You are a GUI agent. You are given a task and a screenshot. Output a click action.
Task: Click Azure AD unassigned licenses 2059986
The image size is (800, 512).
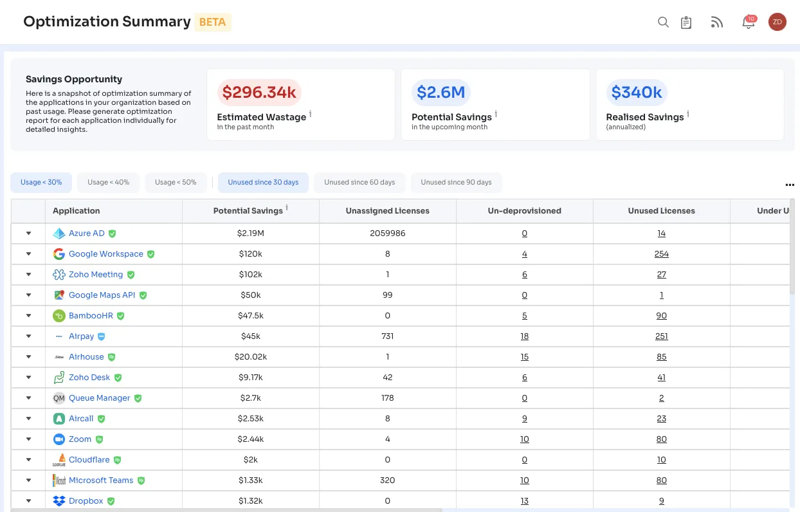coord(388,233)
